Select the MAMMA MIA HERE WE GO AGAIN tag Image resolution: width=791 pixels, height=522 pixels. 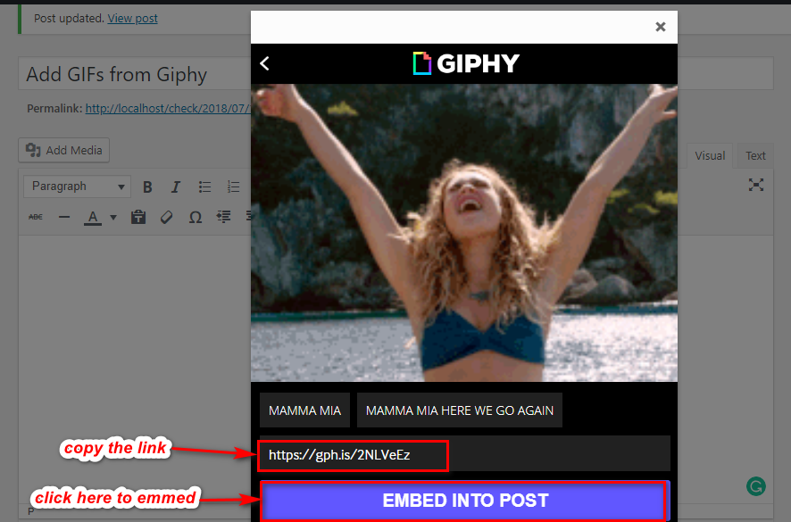[x=460, y=410]
